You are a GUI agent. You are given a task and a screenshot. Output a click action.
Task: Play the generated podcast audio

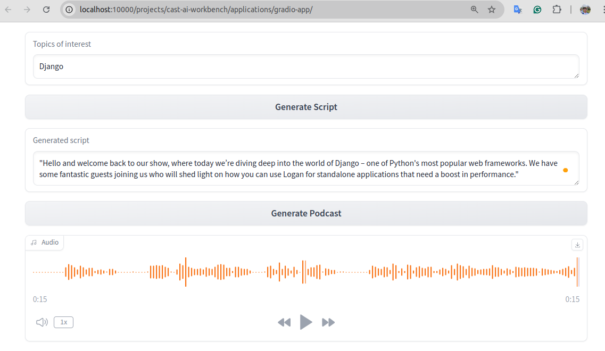(306, 322)
